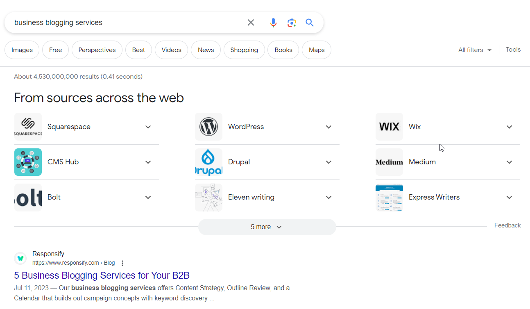This screenshot has height=309, width=530.
Task: Switch to the News filter
Action: [x=206, y=50]
